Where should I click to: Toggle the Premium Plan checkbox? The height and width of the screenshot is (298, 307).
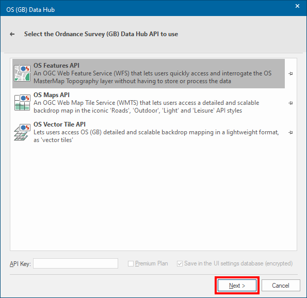tap(131, 263)
